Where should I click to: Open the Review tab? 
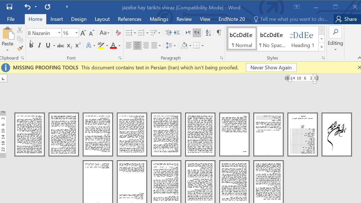(x=184, y=19)
